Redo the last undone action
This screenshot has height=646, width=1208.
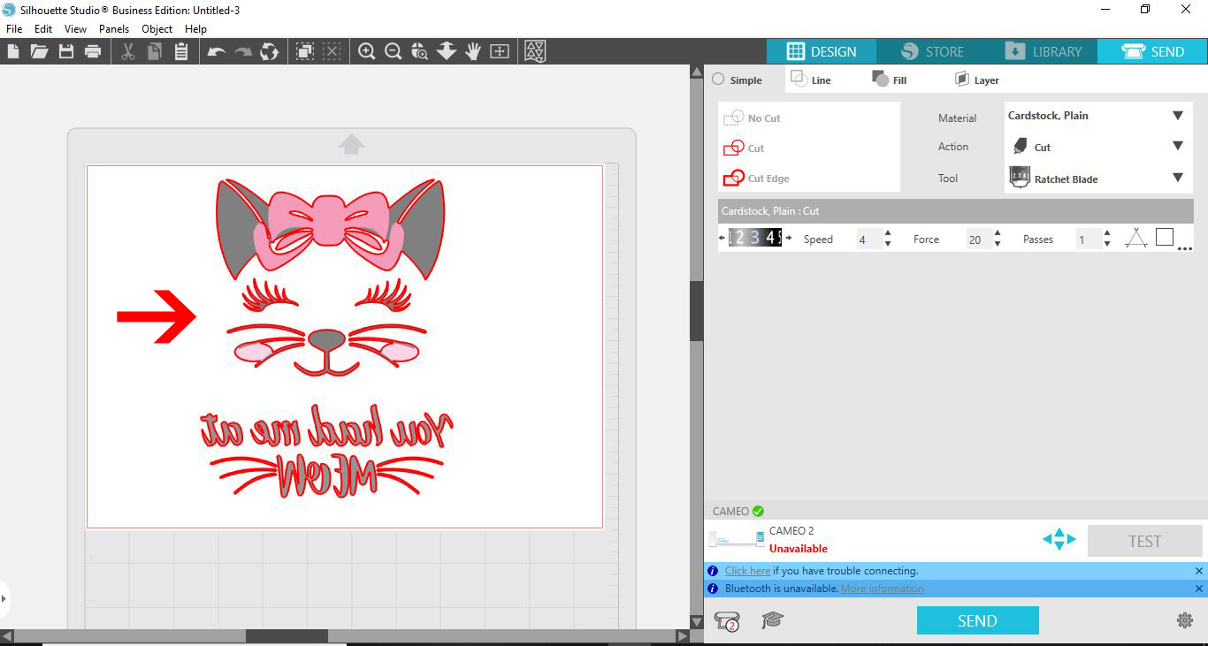(243, 51)
